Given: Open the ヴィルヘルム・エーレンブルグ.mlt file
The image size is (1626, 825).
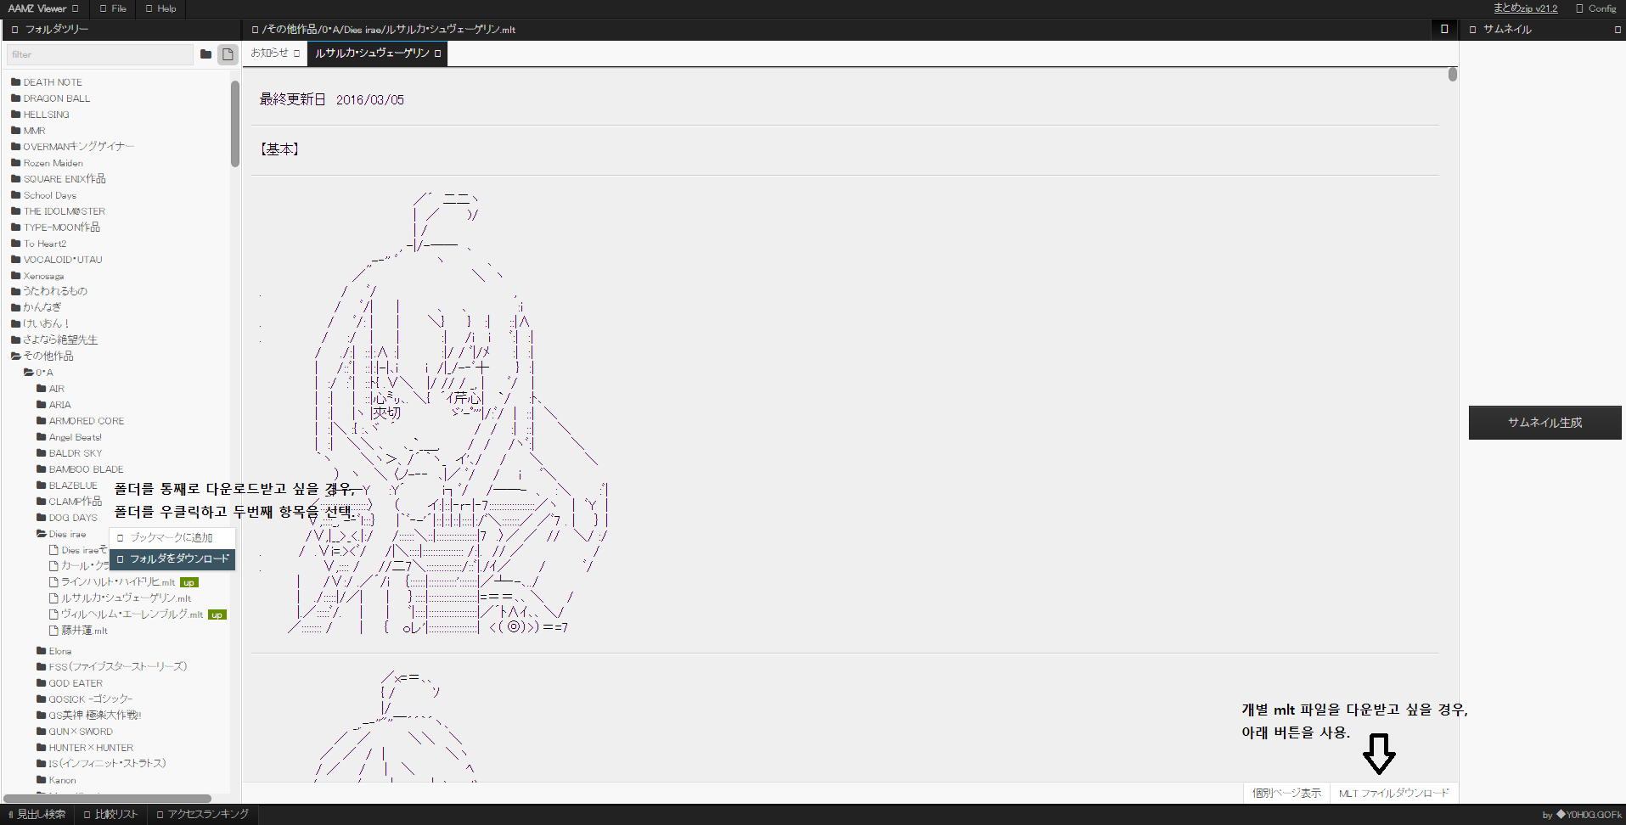Looking at the screenshot, I should tap(131, 615).
